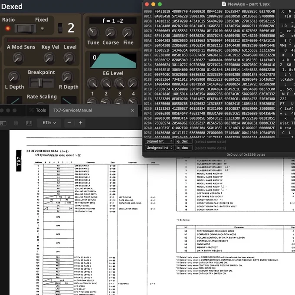295x295 pixels.
Task: Open the 61% zoom dropdown
Action: point(49,123)
